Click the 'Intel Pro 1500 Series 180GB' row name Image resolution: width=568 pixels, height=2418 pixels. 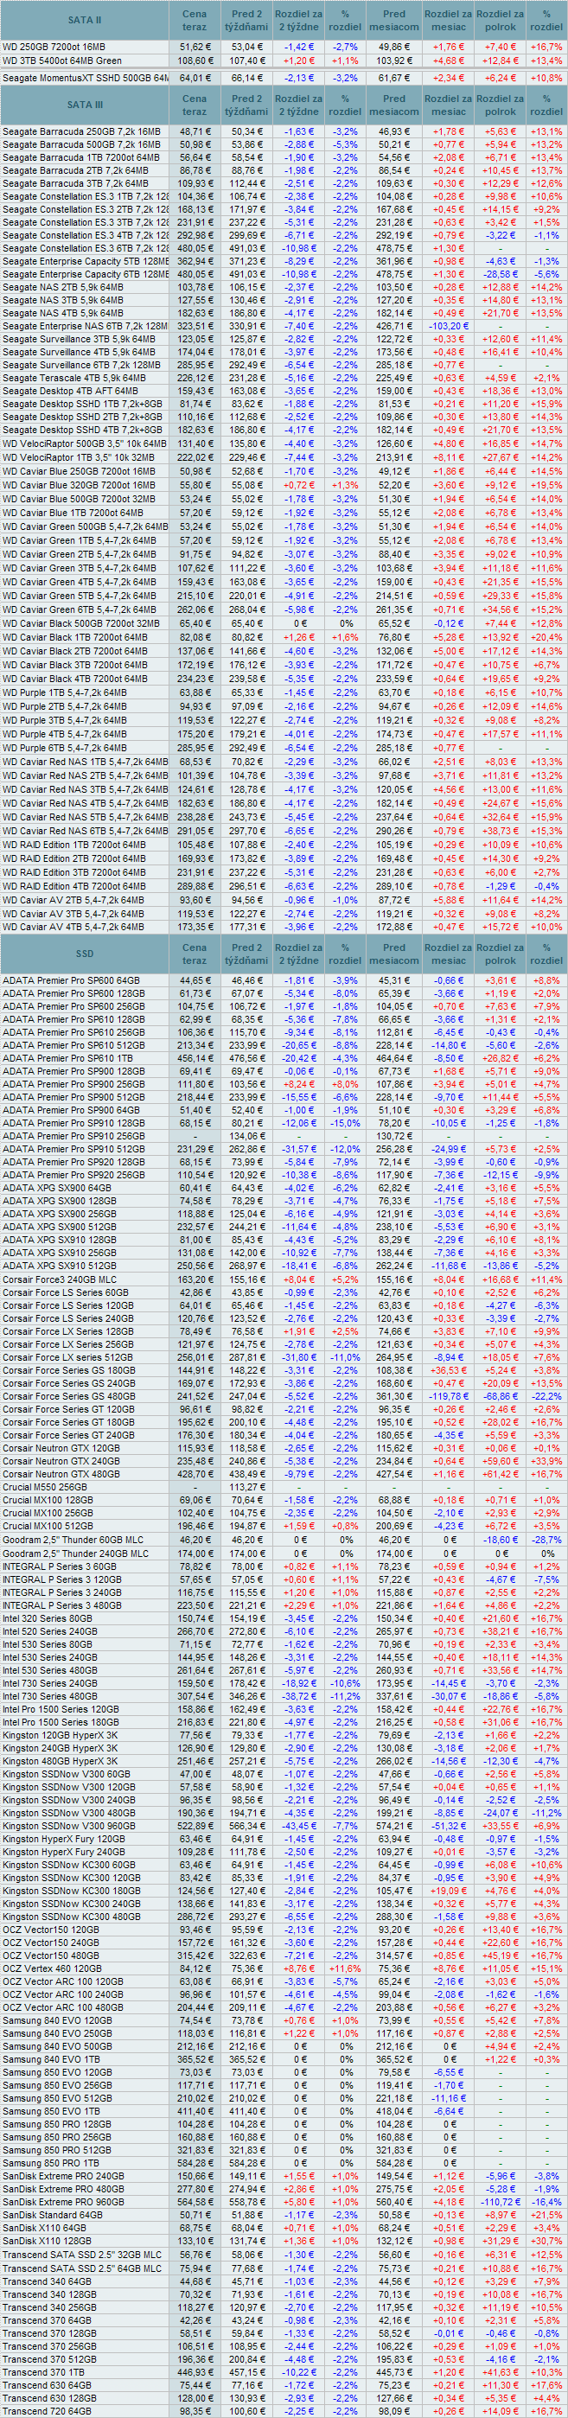61,1722
